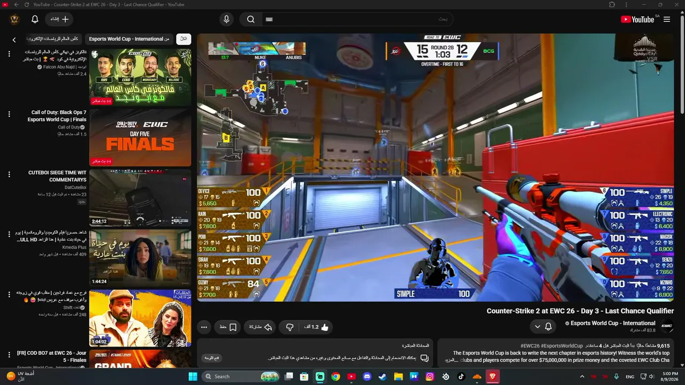Open options menu for FR COD BO7 video
The image size is (685, 385).
pyautogui.click(x=9, y=355)
